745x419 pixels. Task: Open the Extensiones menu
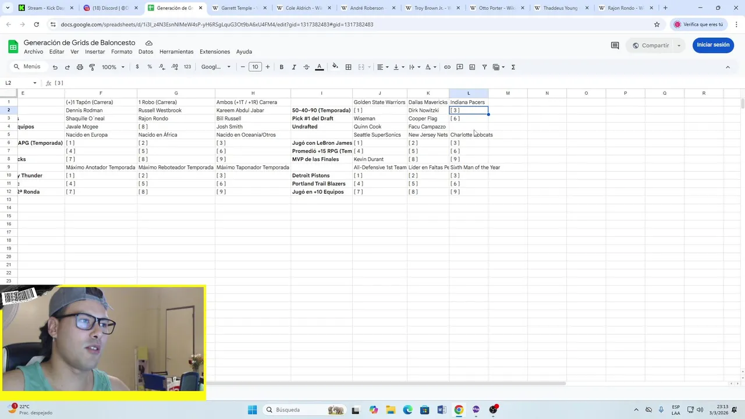pyautogui.click(x=215, y=52)
